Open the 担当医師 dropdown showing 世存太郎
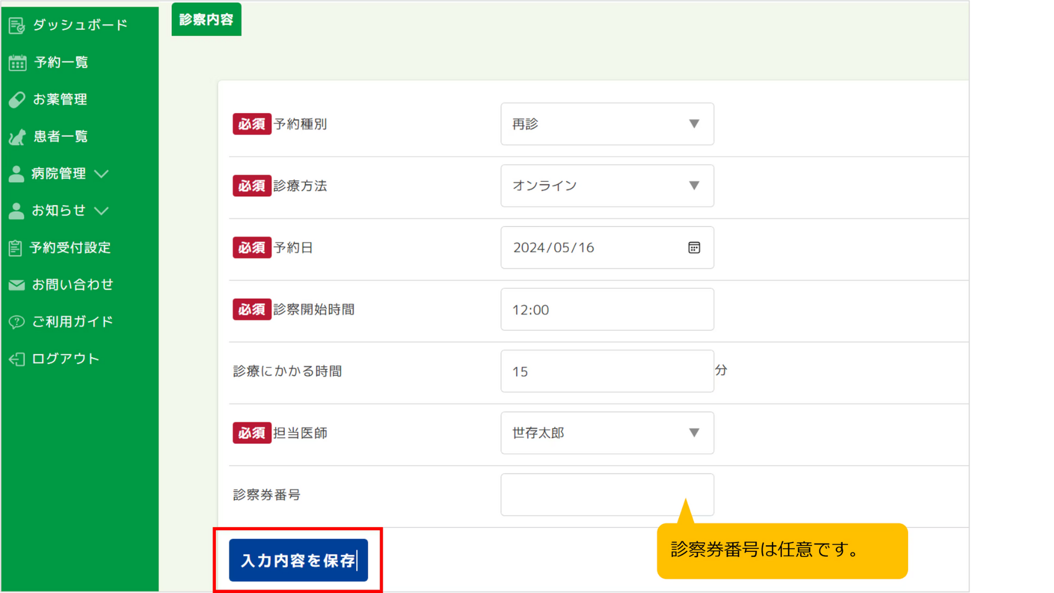1054x593 pixels. coord(607,433)
